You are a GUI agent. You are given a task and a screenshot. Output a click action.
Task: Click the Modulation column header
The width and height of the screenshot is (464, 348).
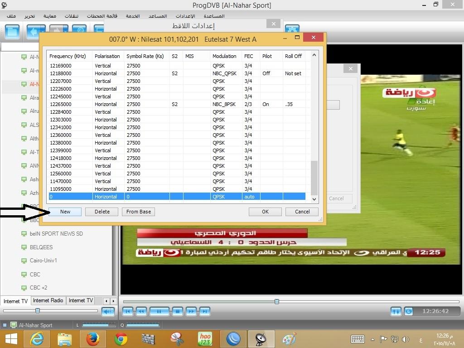pyautogui.click(x=224, y=56)
